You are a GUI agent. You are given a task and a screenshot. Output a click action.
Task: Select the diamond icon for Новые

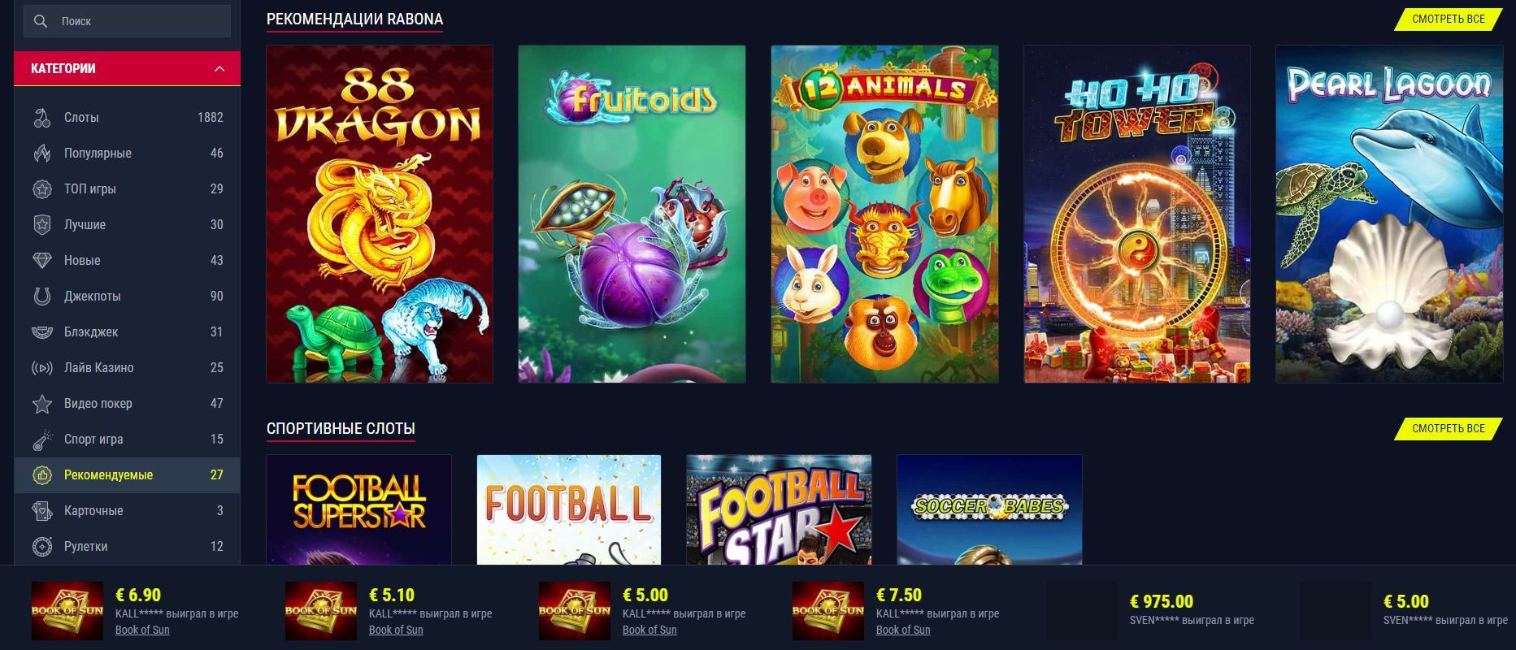(x=42, y=261)
